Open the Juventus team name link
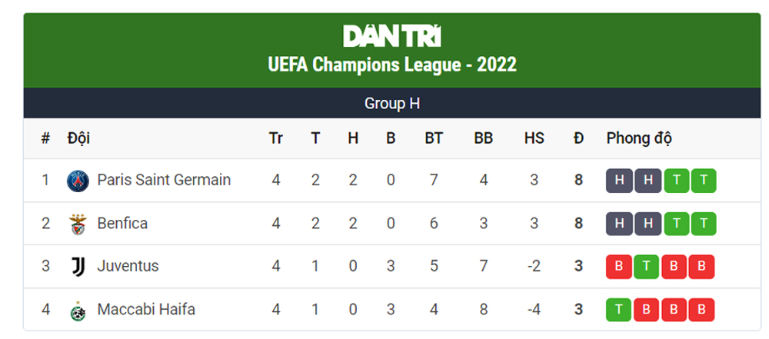The image size is (769, 339). pyautogui.click(x=128, y=266)
